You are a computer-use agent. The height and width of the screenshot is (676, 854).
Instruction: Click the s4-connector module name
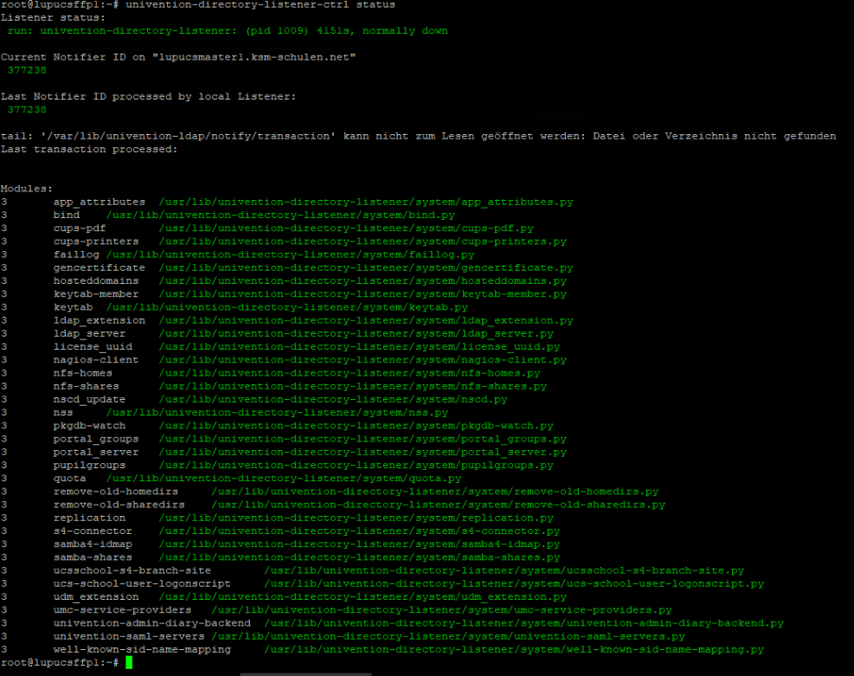coord(93,531)
